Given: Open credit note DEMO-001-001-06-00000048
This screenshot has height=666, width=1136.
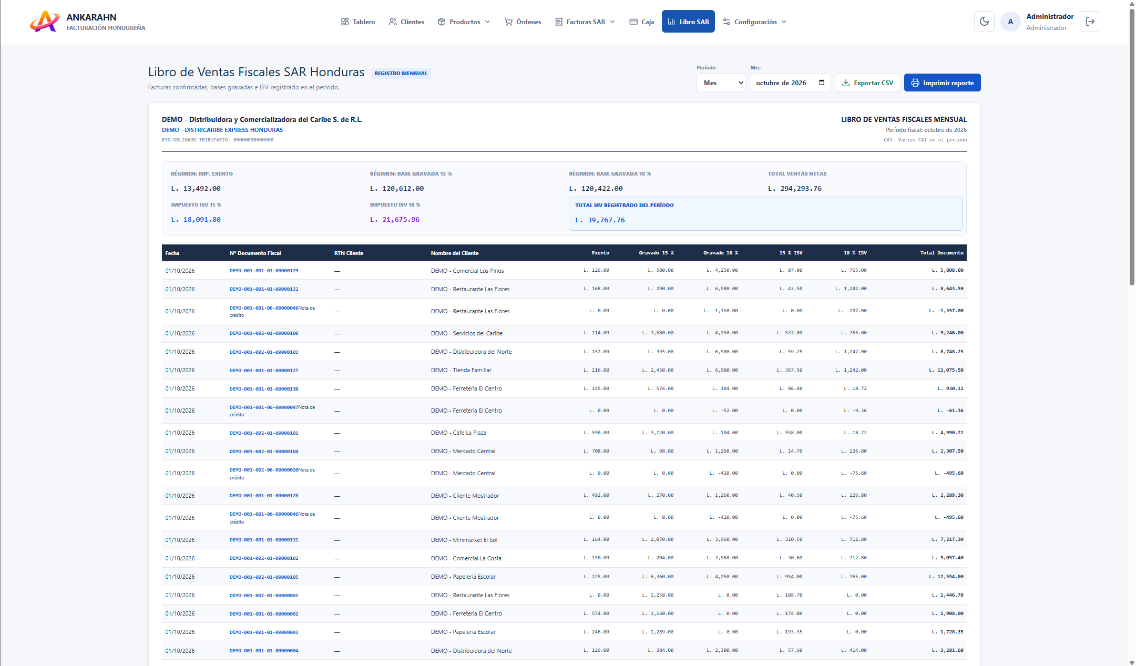Looking at the screenshot, I should coord(264,308).
